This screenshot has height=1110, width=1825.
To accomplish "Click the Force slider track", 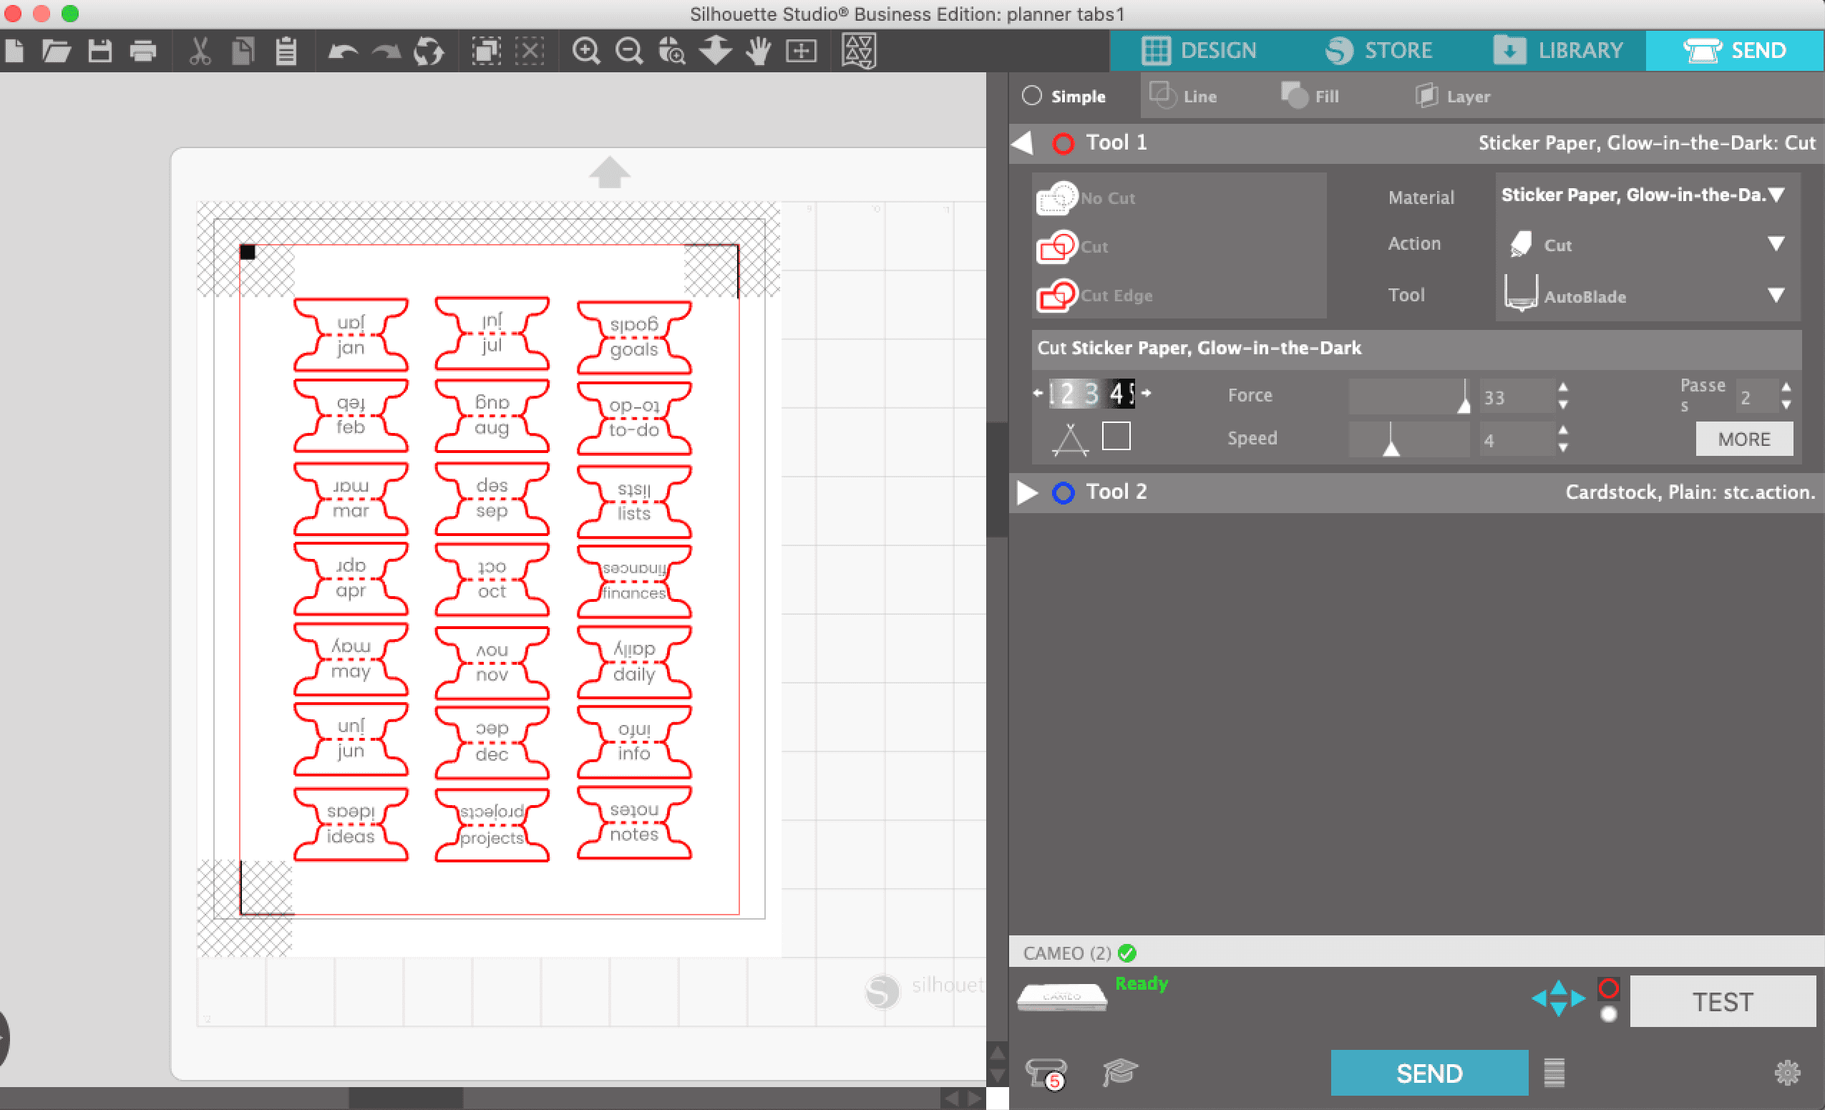I will 1407,397.
